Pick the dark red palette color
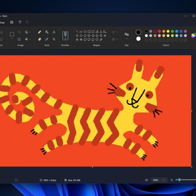The height and width of the screenshot is (196, 196). coord(155,31)
